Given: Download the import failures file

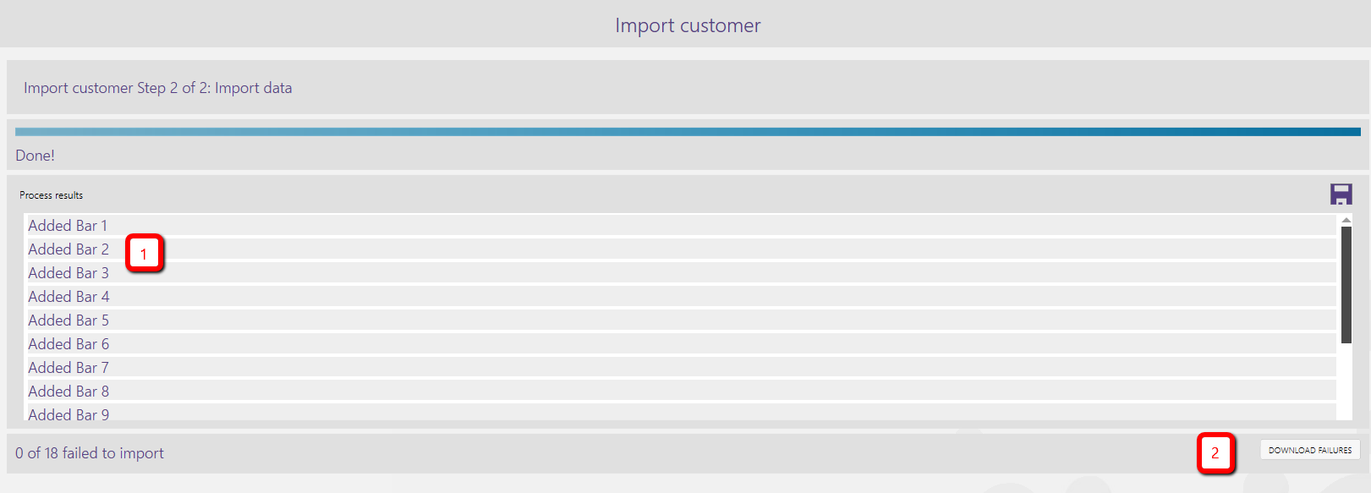Looking at the screenshot, I should (1309, 450).
